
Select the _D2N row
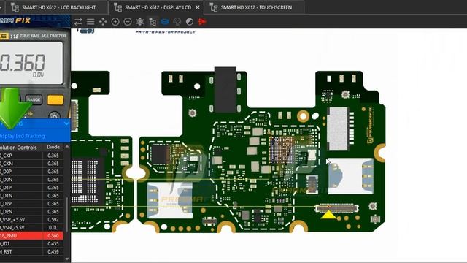[x=31, y=211]
